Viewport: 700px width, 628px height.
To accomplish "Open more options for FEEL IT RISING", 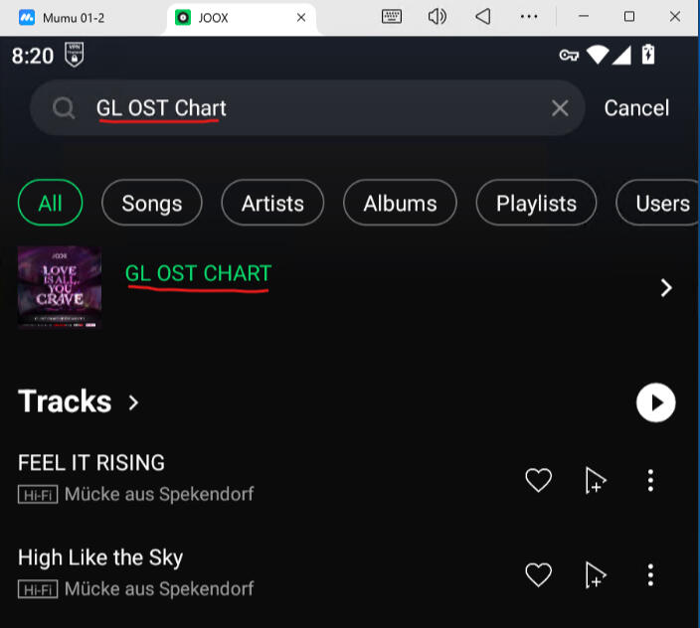I will tap(650, 481).
